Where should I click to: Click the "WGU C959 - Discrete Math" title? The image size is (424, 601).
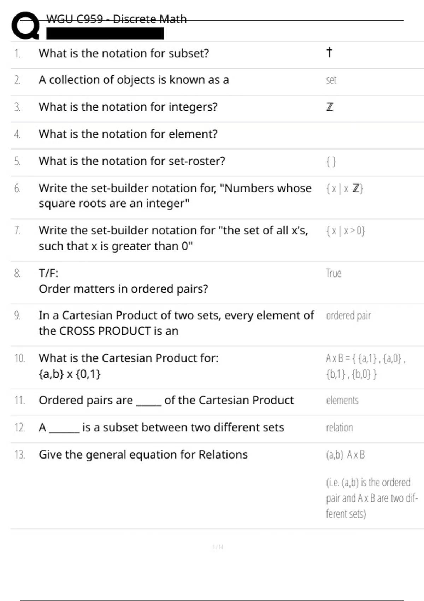pos(116,19)
